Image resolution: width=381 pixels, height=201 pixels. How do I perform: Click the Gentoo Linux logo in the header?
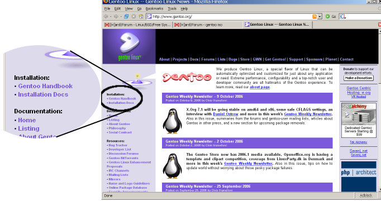[129, 46]
